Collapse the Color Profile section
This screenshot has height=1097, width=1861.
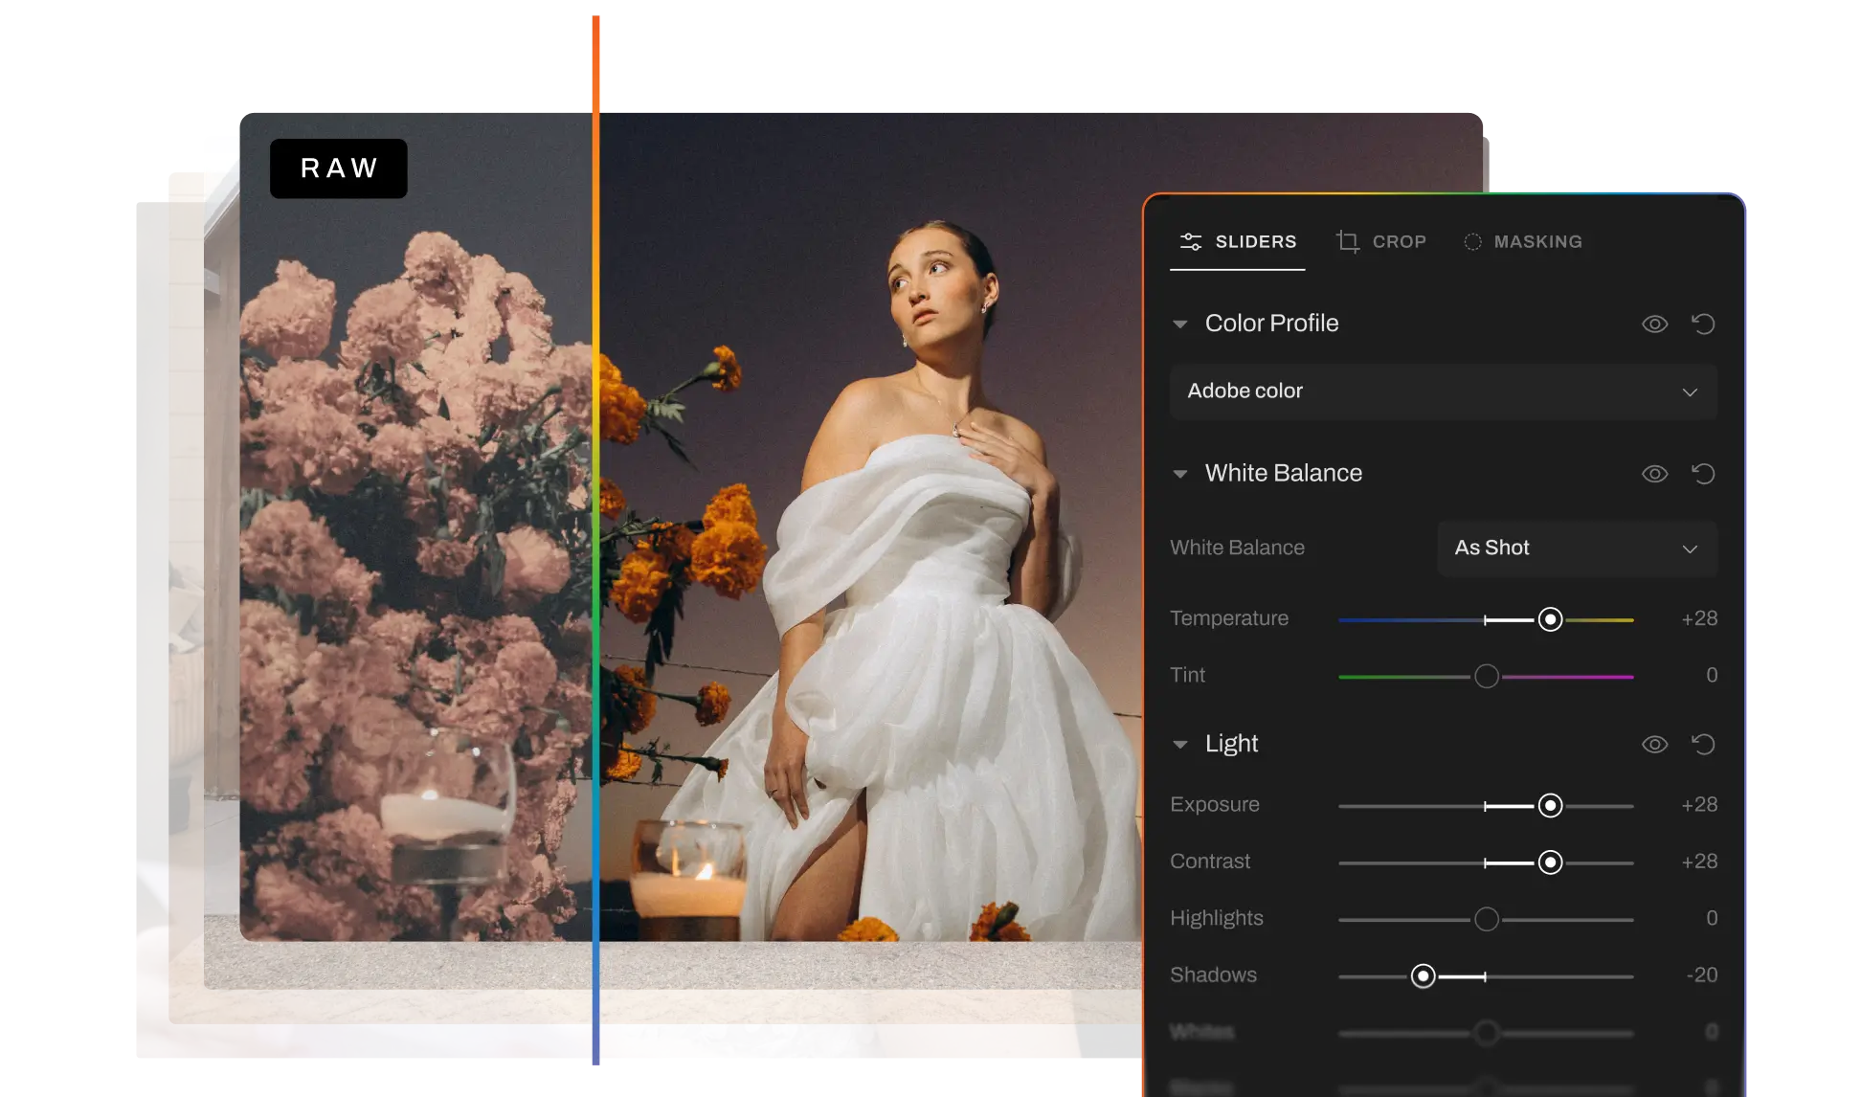1180,325
